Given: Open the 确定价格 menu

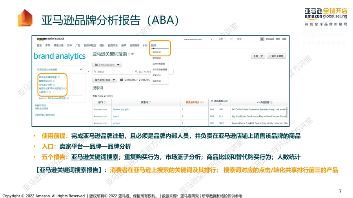Looking at the screenshot, I should (x=58, y=45).
